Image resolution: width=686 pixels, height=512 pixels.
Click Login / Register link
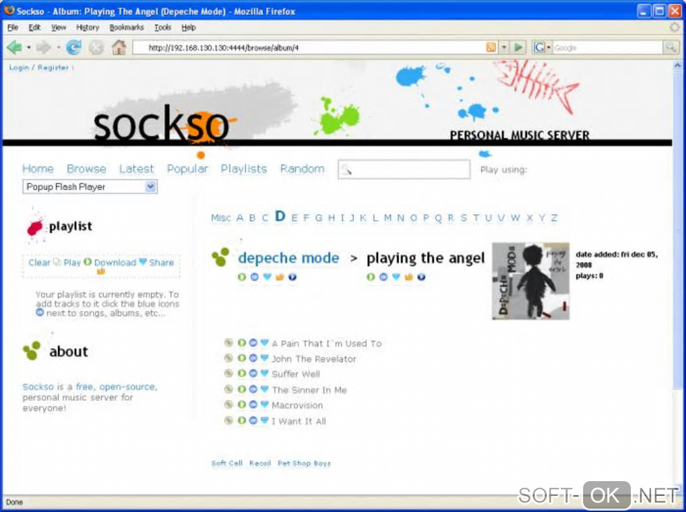tap(39, 67)
